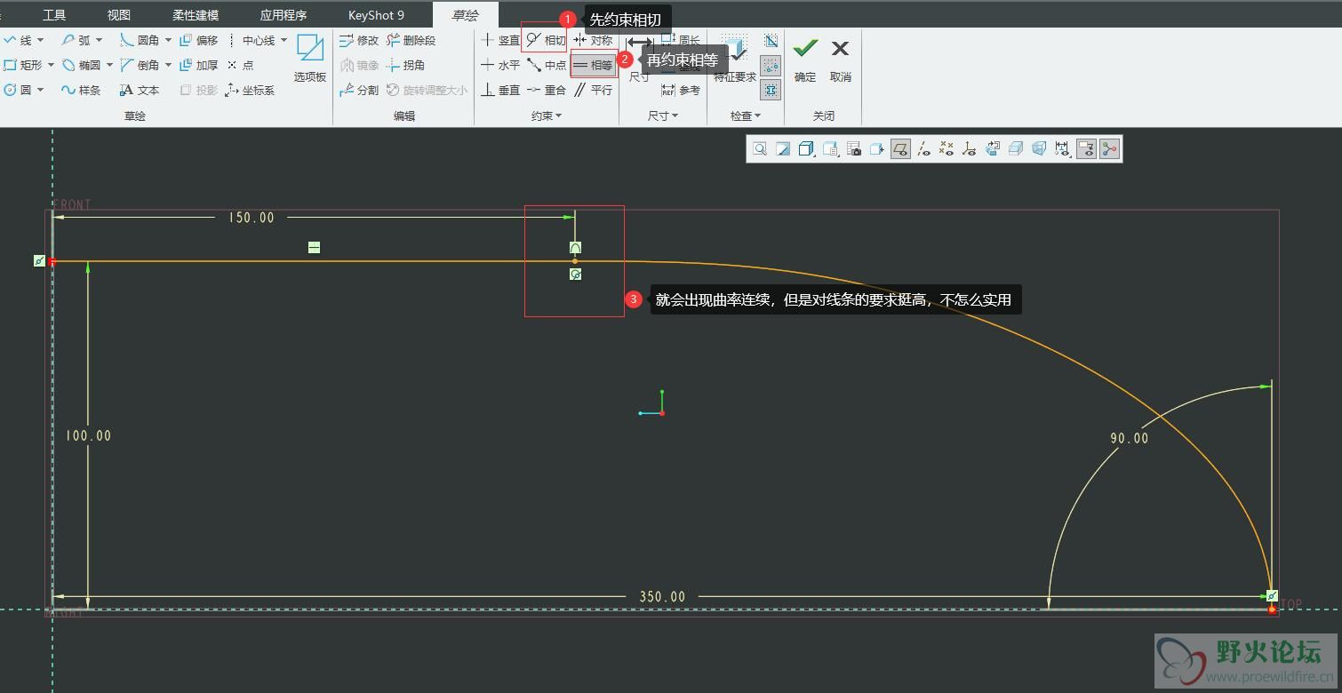
Task: Switch to the 柔性建模 tab
Action: 196,15
